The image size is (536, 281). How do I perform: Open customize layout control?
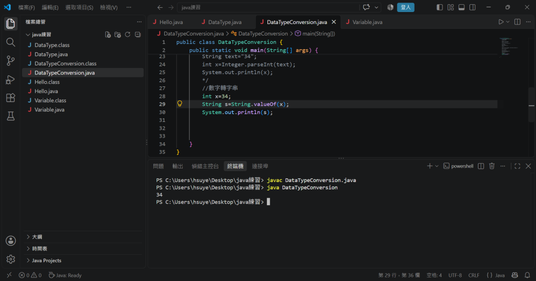(451, 7)
